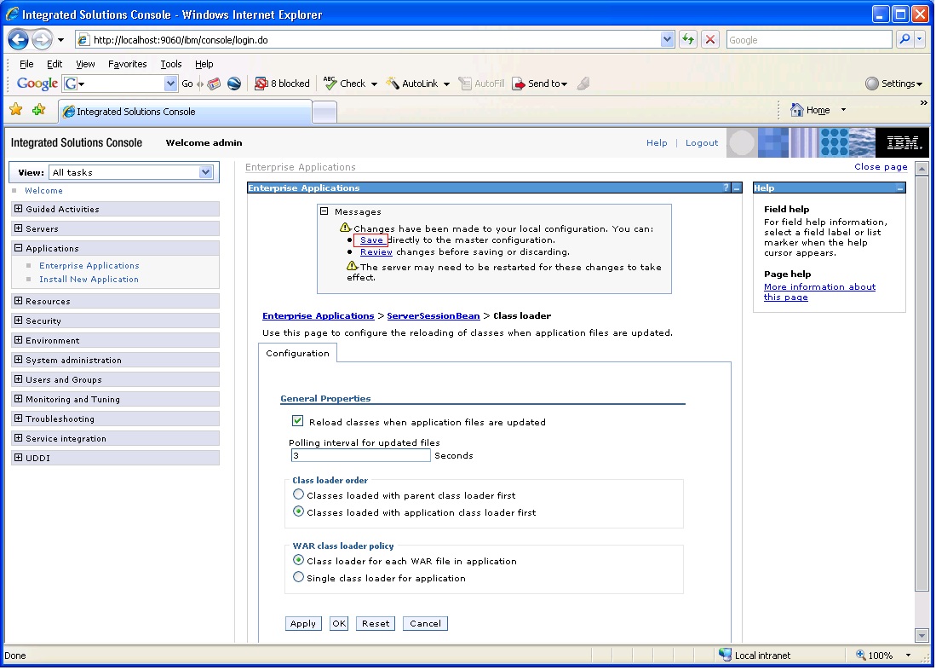Click the Home house icon
Image resolution: width=936 pixels, height=670 pixels.
tap(796, 110)
